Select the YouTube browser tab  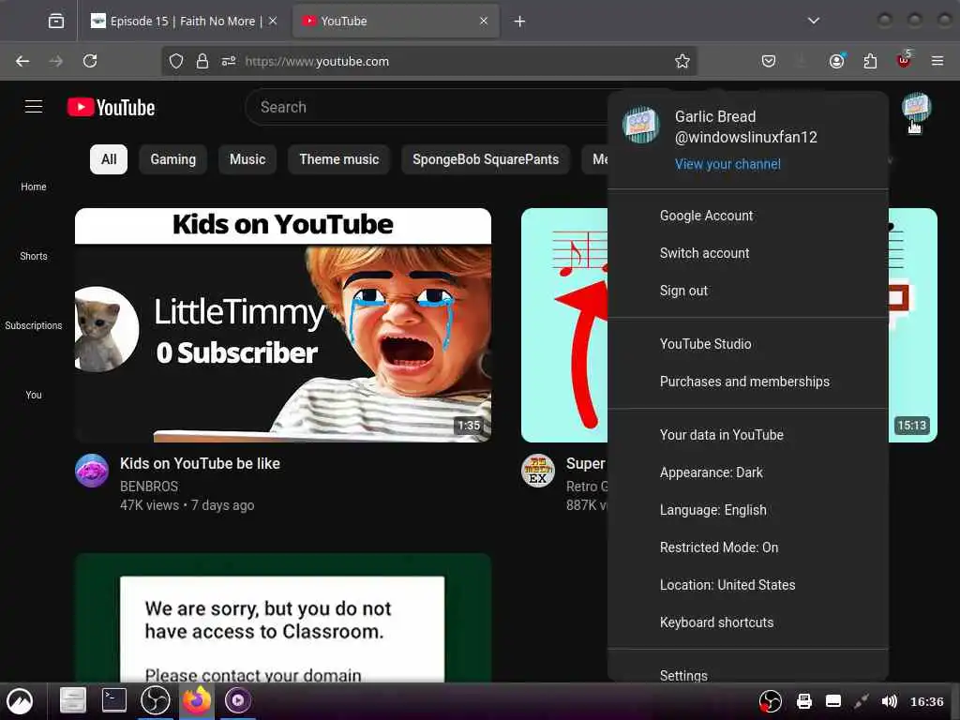pyautogui.click(x=396, y=22)
